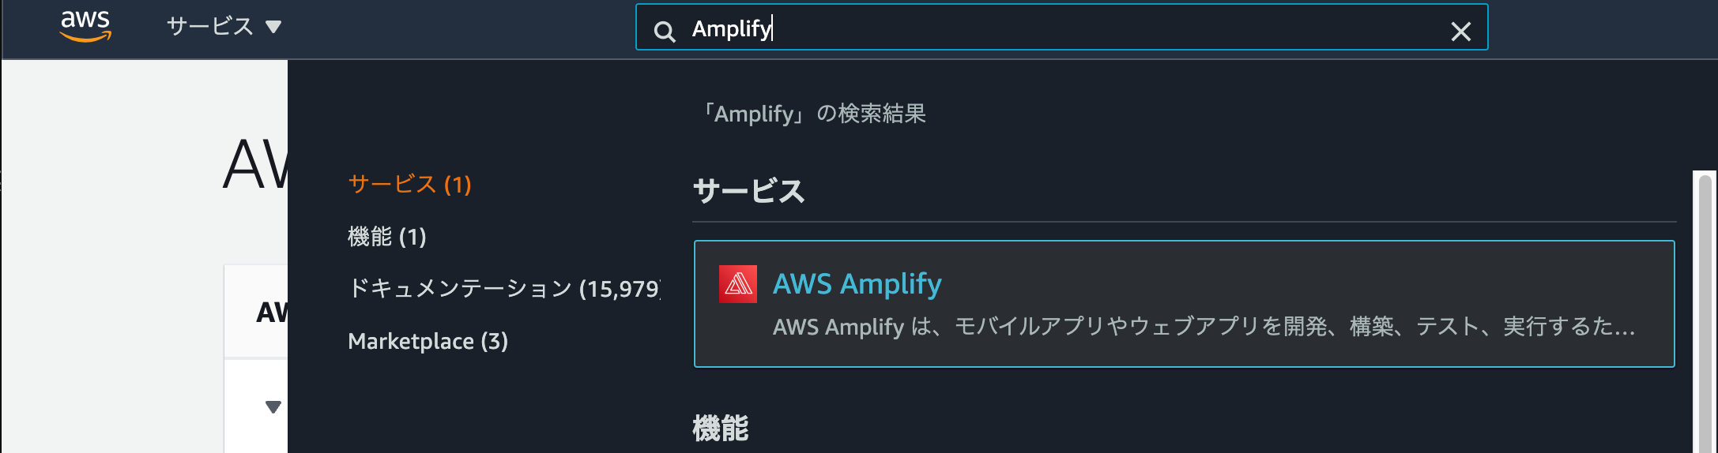Open the AWS Amplify service link

tap(857, 283)
